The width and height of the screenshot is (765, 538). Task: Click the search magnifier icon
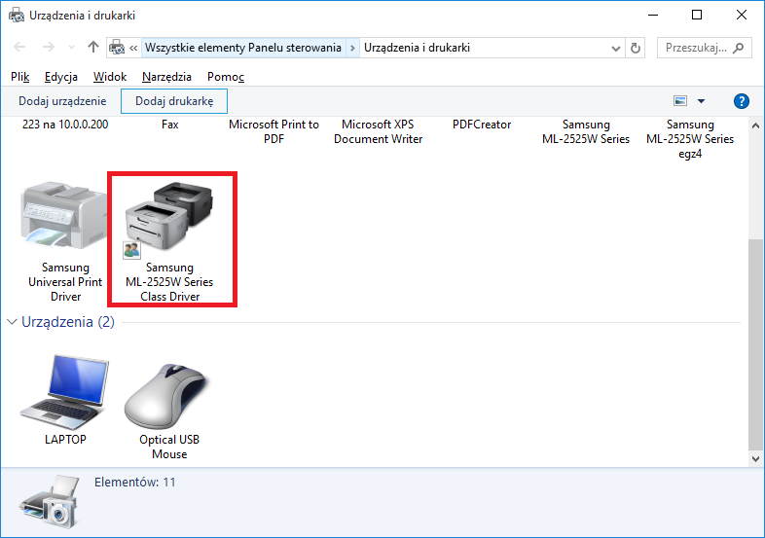click(x=739, y=48)
